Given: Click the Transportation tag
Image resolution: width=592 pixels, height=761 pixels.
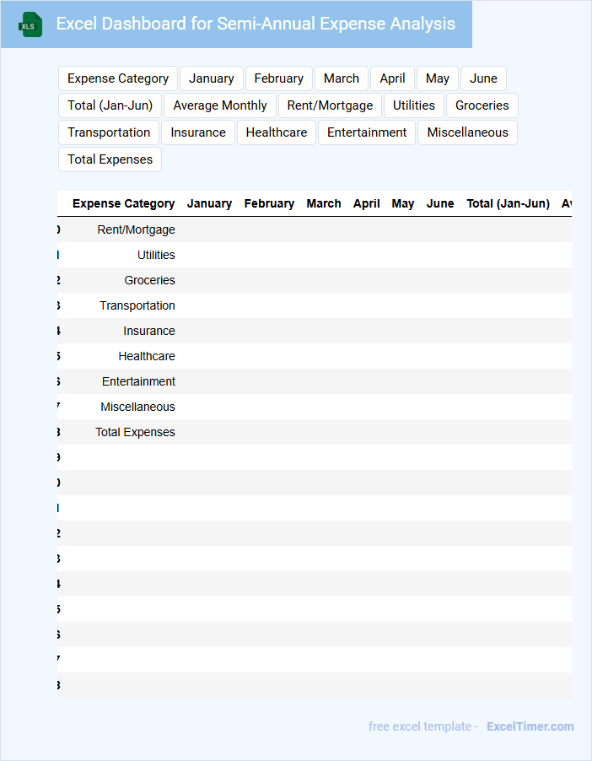Looking at the screenshot, I should pos(109,132).
